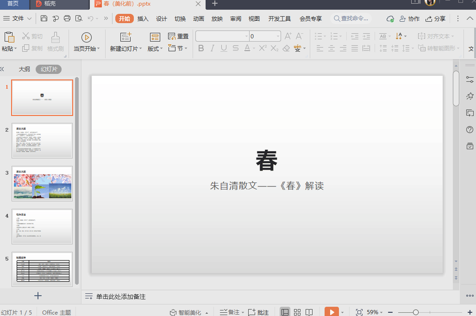Toggle center text alignment

[x=332, y=48]
